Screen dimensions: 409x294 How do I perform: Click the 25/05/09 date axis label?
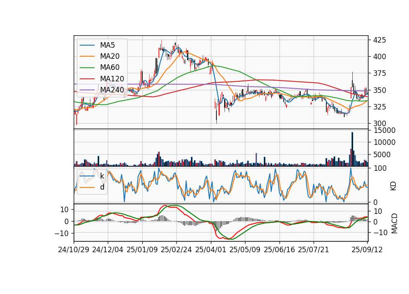tap(245, 250)
